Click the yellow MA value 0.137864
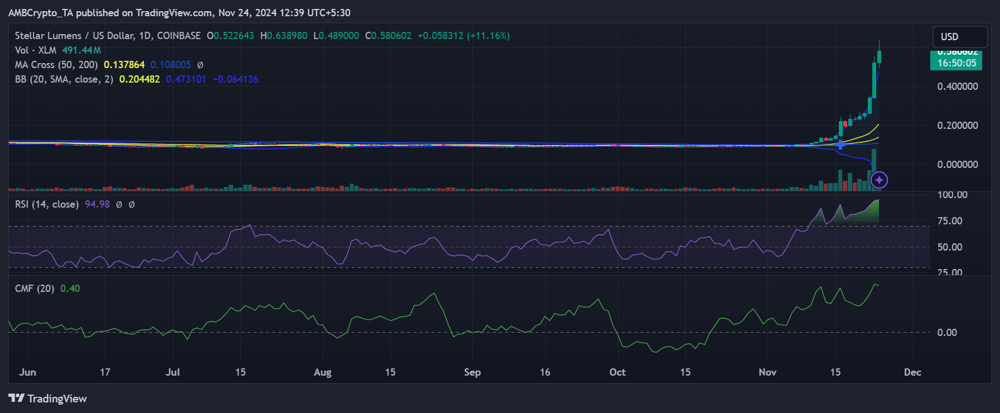This screenshot has height=413, width=1000. [124, 65]
